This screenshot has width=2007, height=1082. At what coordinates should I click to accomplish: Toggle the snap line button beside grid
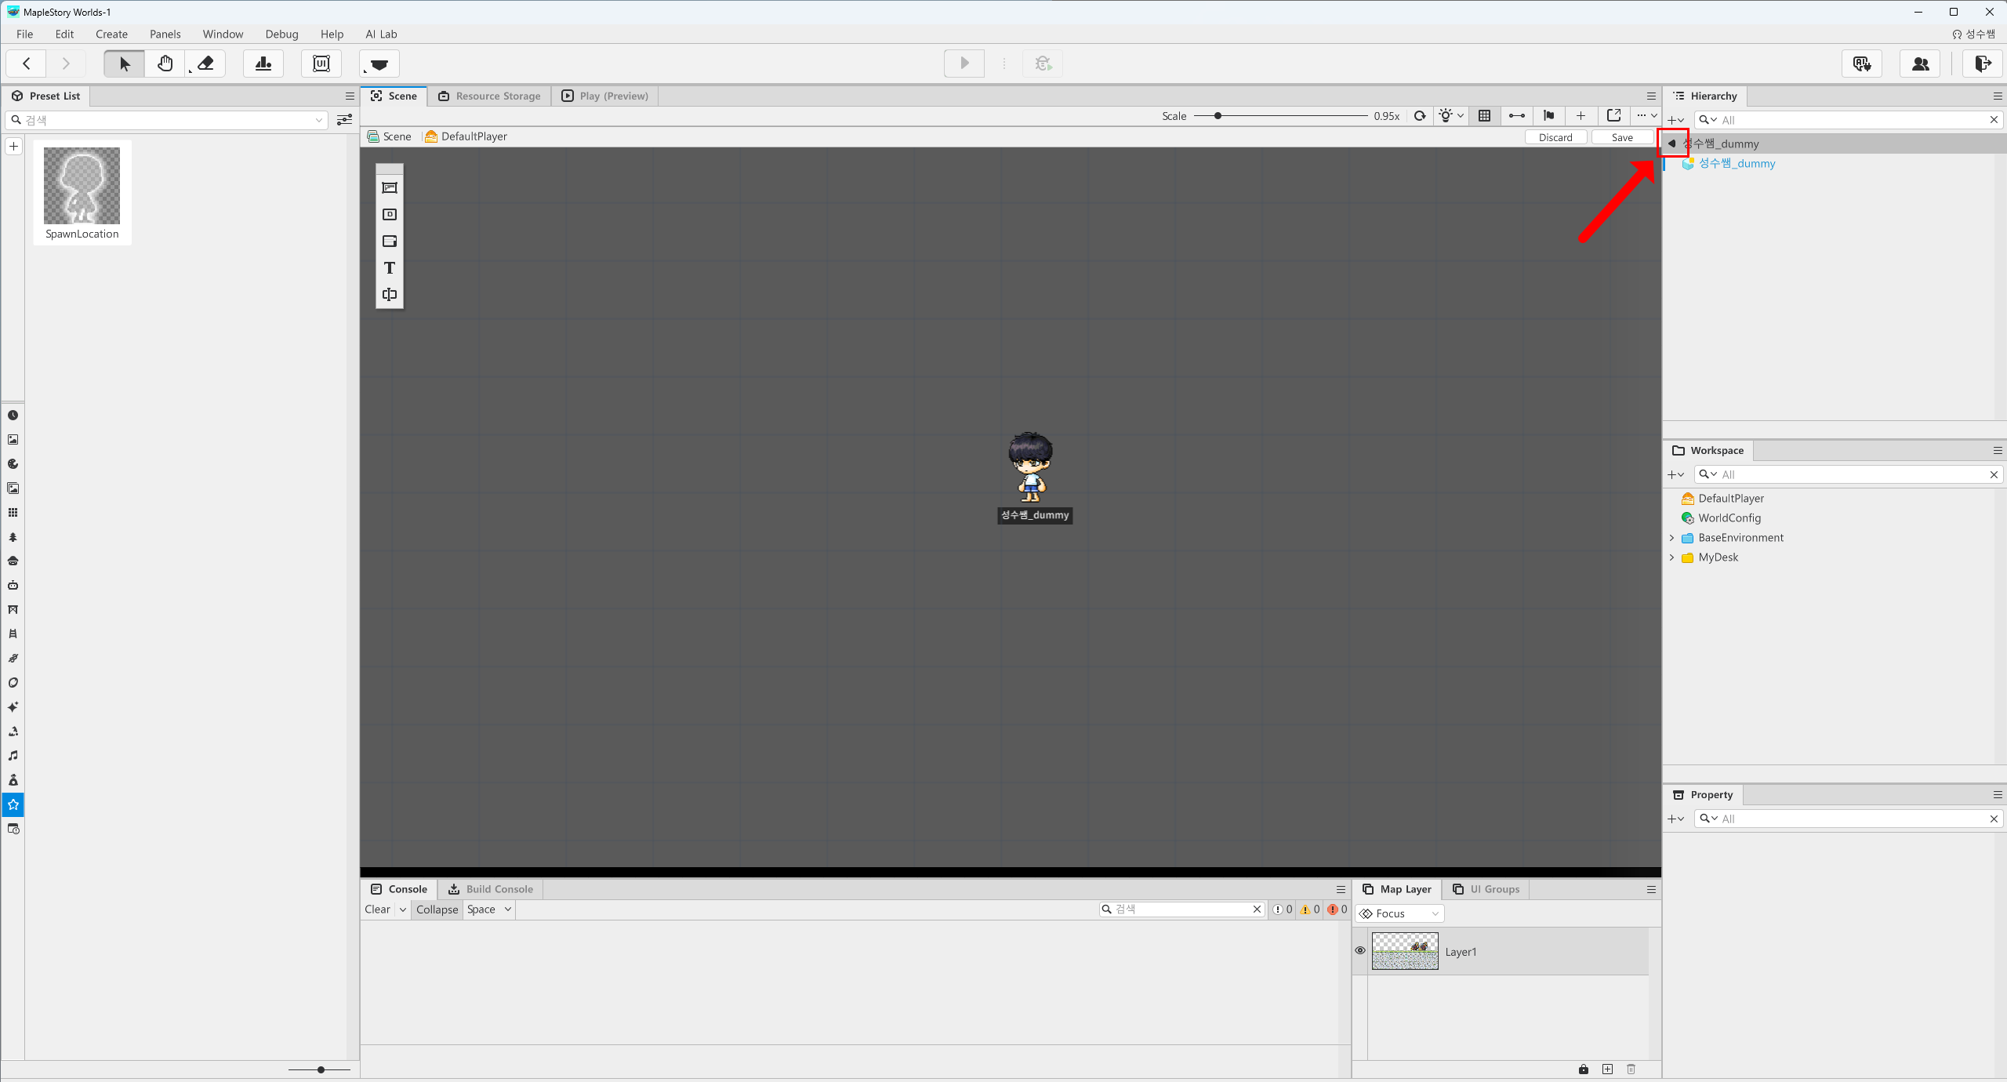pyautogui.click(x=1517, y=116)
